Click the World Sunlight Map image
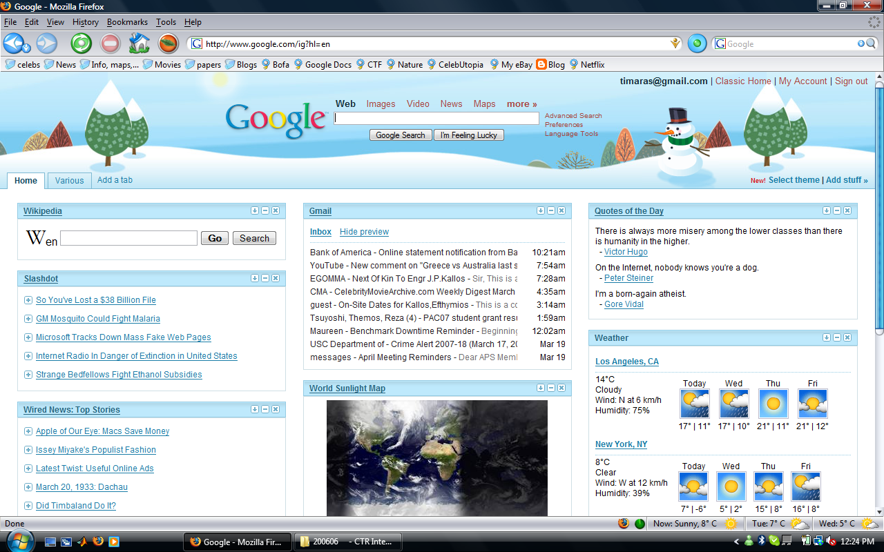884x552 pixels. click(x=436, y=458)
